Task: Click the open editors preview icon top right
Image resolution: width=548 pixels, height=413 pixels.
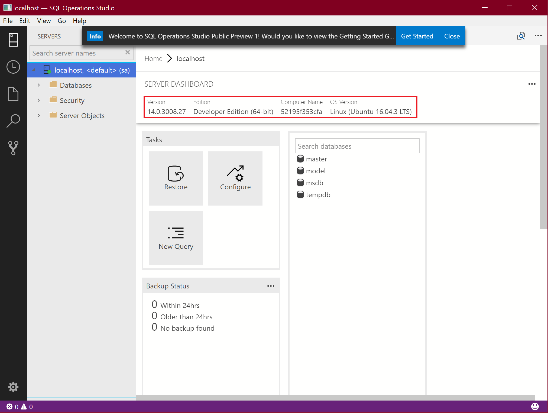Action: pyautogui.click(x=521, y=36)
